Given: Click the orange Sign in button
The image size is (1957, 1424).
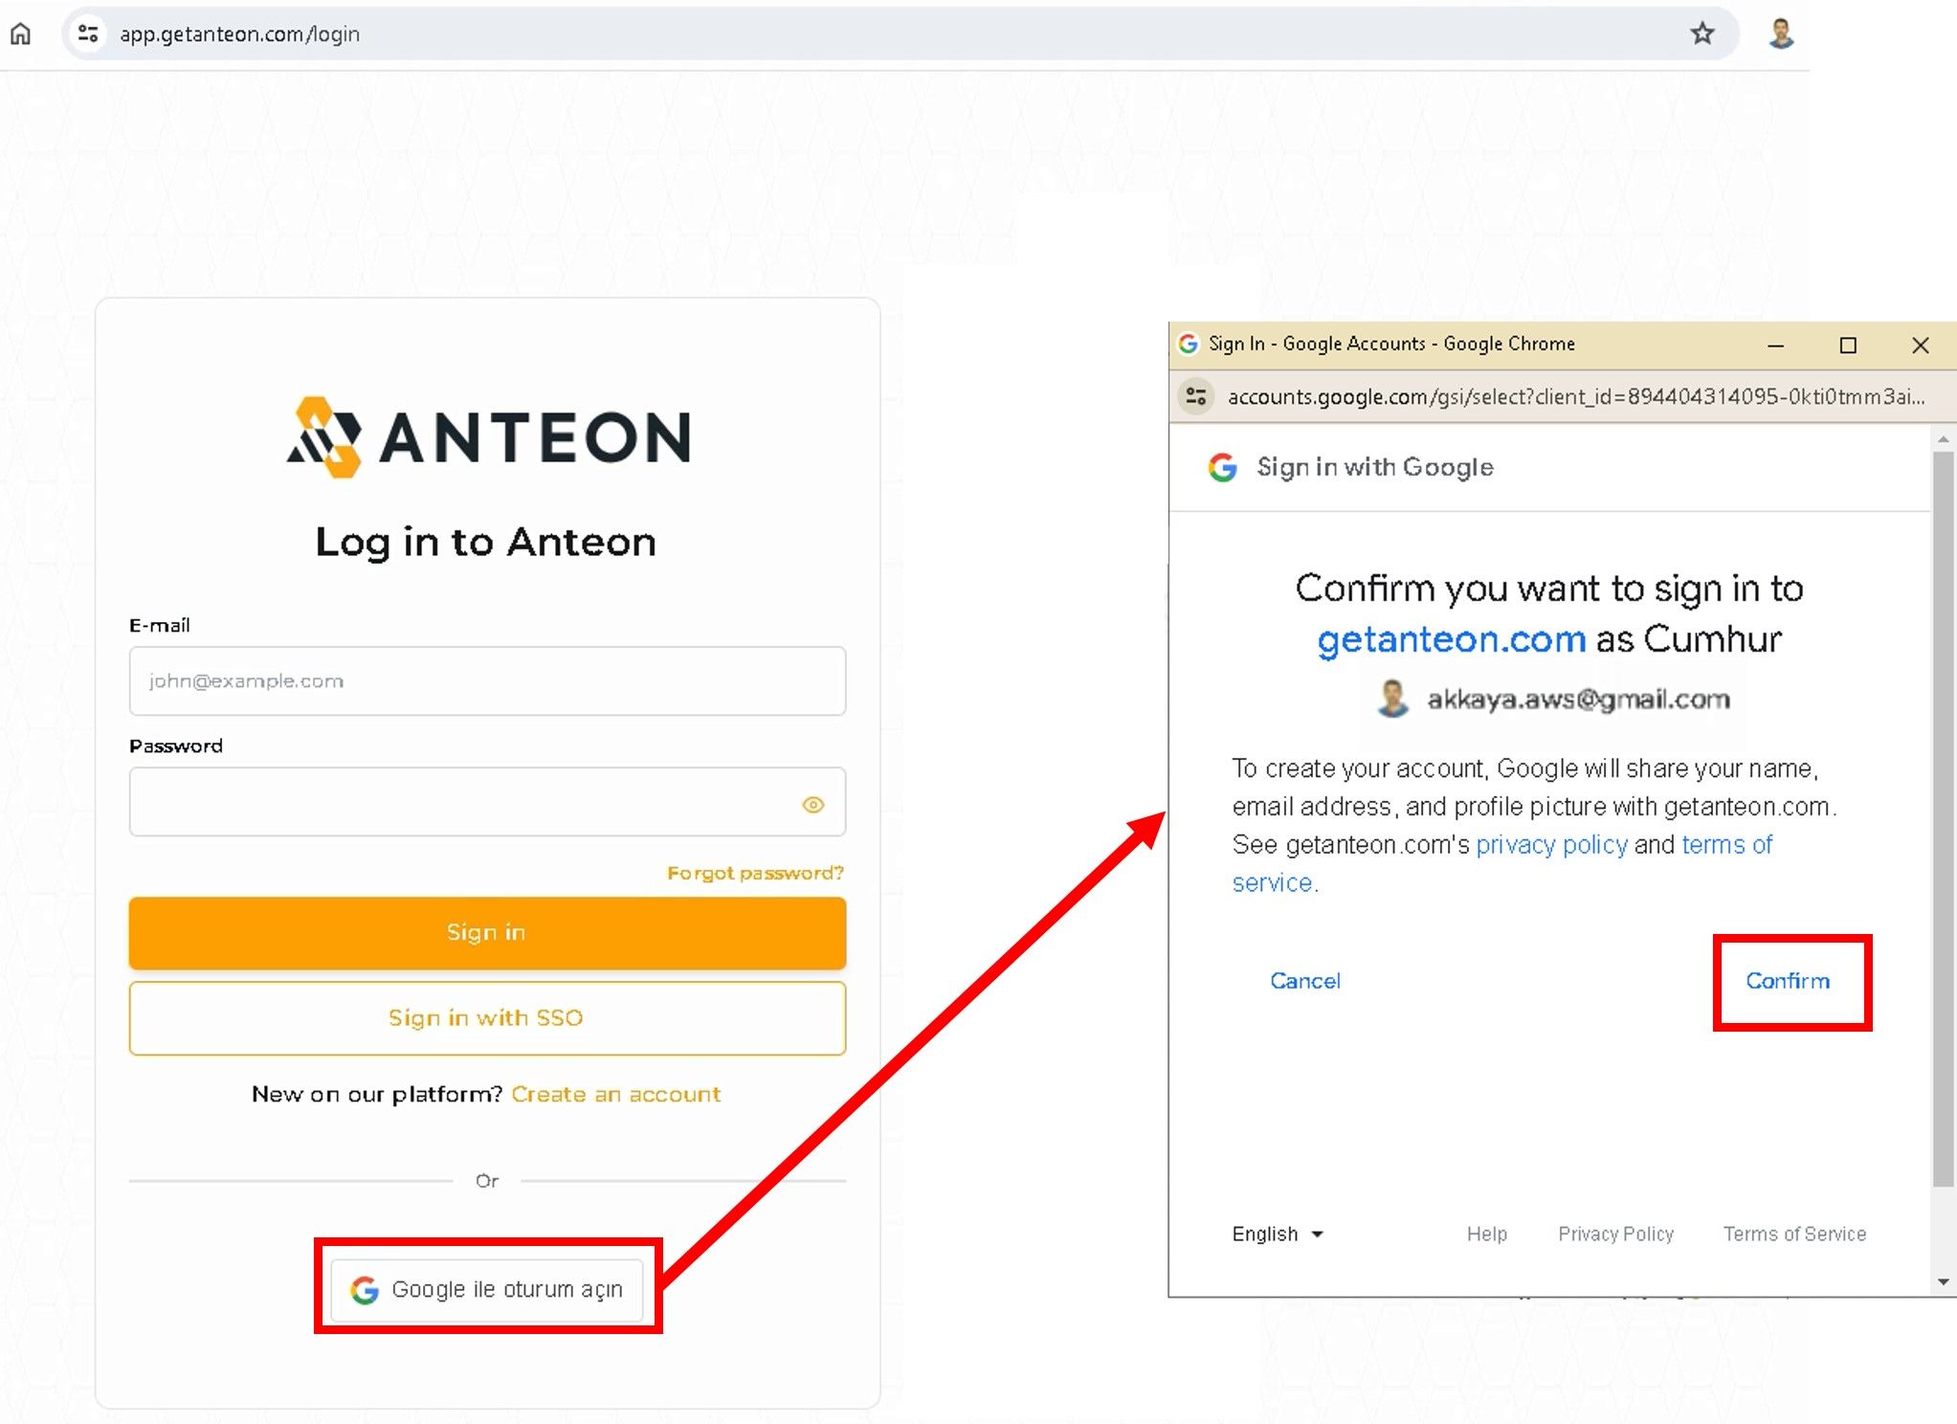Looking at the screenshot, I should [487, 932].
